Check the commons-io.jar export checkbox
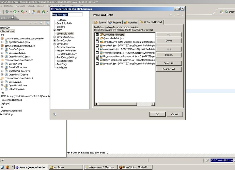This screenshot has height=170, width=235. pos(97,49)
